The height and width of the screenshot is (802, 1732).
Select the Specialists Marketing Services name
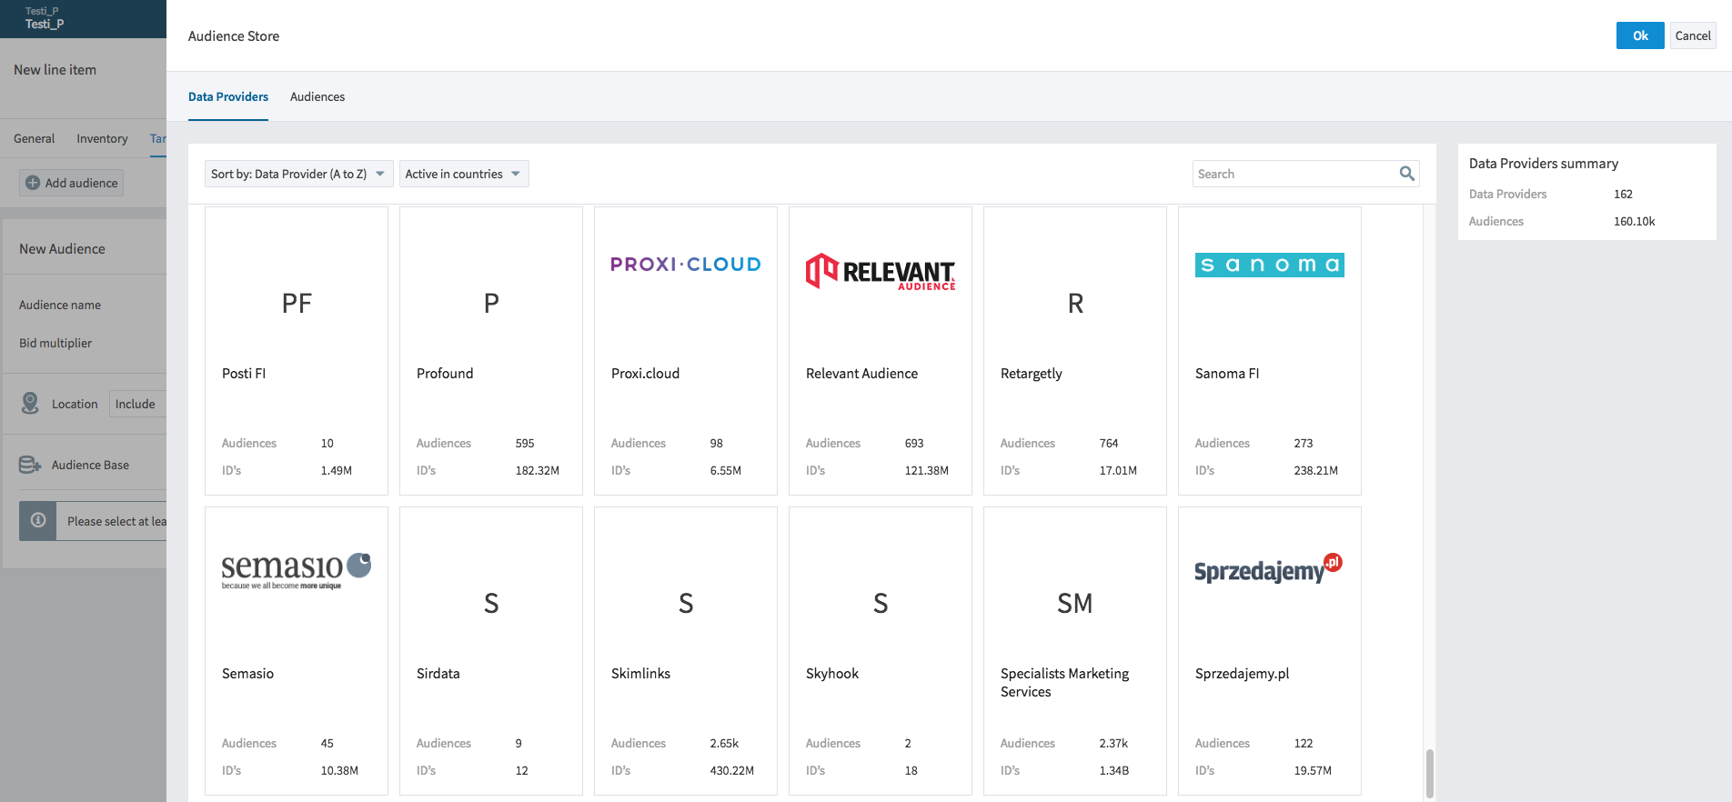1064,683
